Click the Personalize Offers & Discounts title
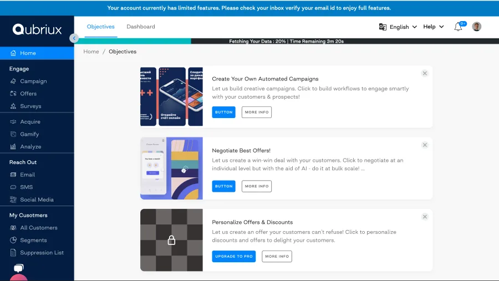This screenshot has height=281, width=499. point(252,222)
